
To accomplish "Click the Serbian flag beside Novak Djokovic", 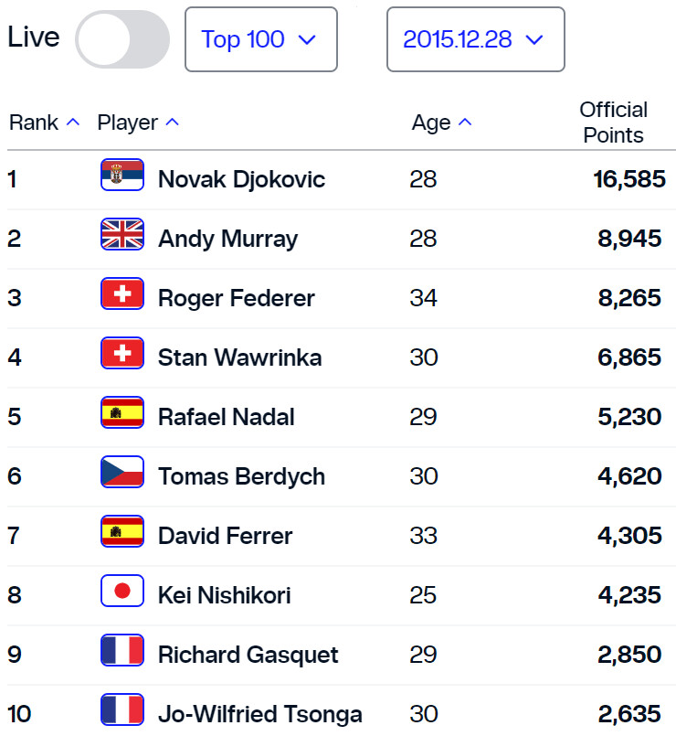I will [x=121, y=176].
